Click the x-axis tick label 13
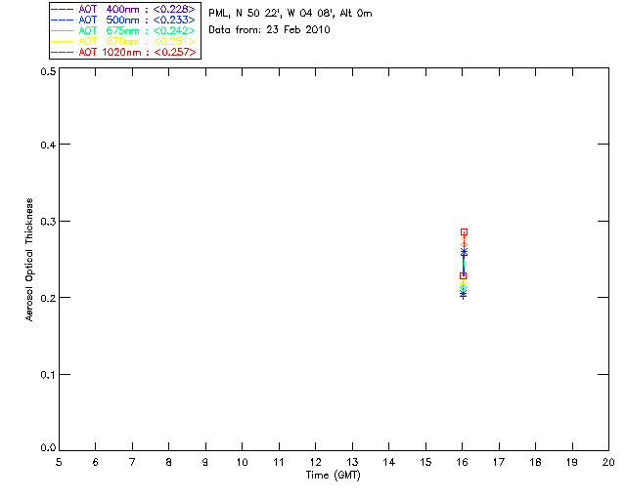 pyautogui.click(x=352, y=463)
